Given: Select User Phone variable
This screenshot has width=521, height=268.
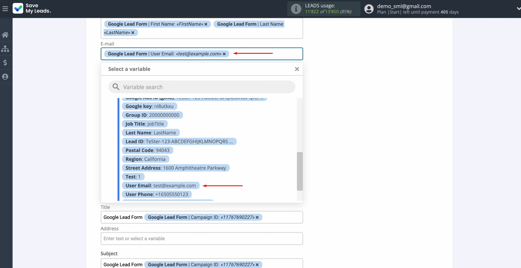Looking at the screenshot, I should [157, 194].
